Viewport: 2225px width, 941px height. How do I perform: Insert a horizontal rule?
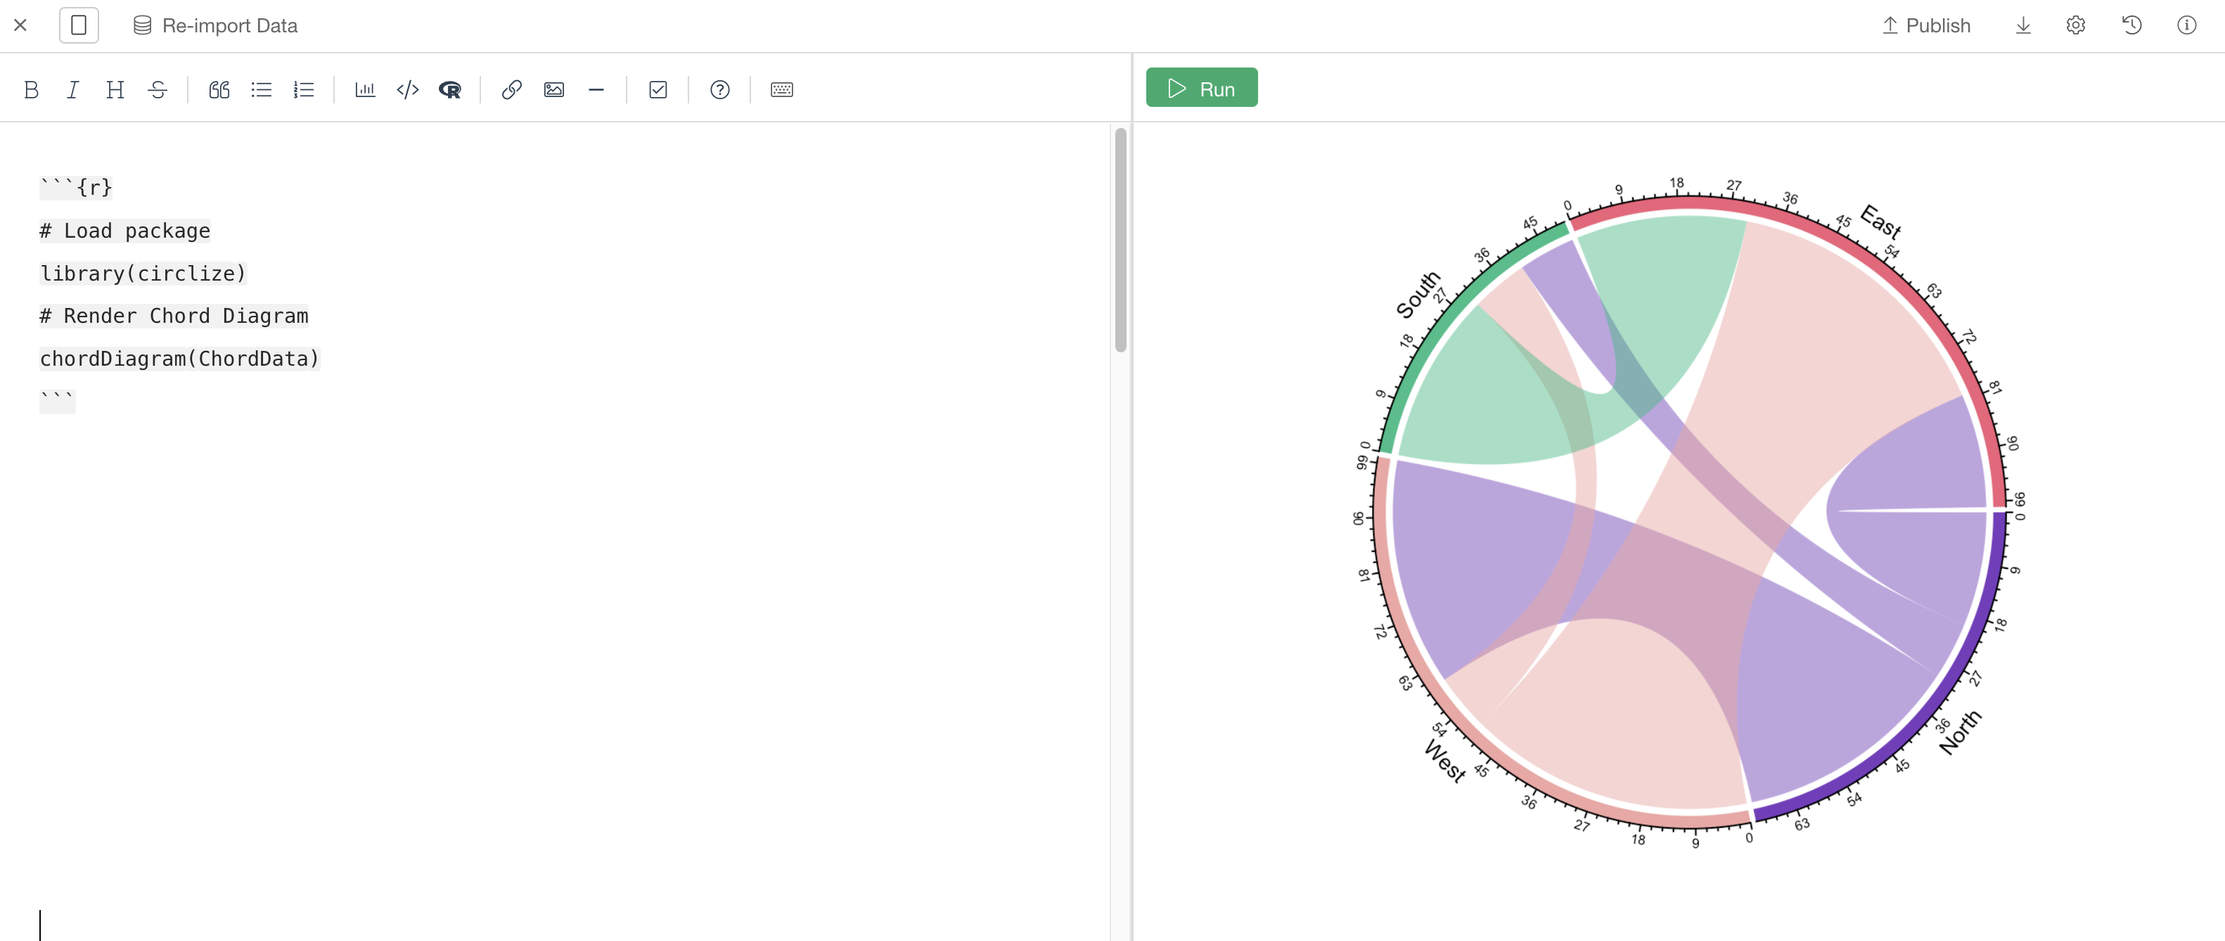pos(596,89)
